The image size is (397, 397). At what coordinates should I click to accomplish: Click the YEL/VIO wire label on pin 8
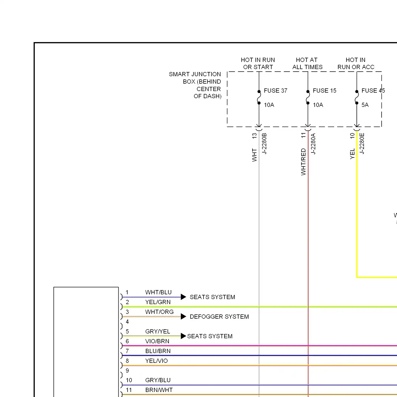pos(156,361)
